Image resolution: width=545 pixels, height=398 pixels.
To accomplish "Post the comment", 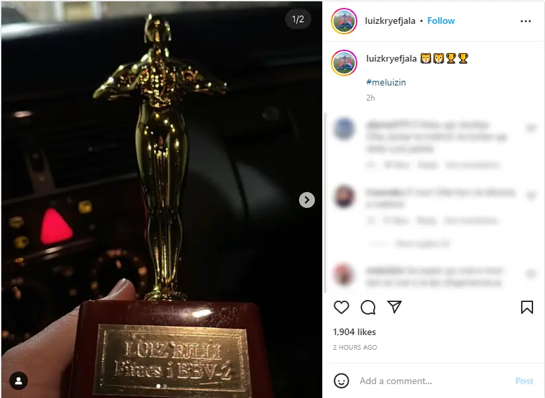I will click(524, 381).
